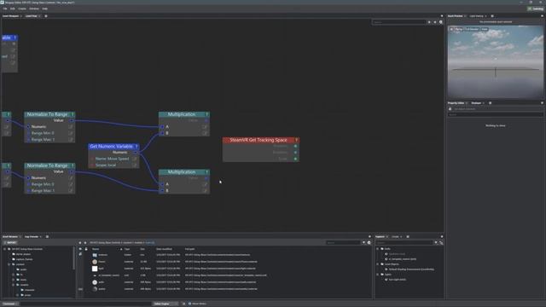Image resolution: width=546 pixels, height=307 pixels.
Task: Edit Range Max 1 on upper Normalize node
Action: [71, 140]
